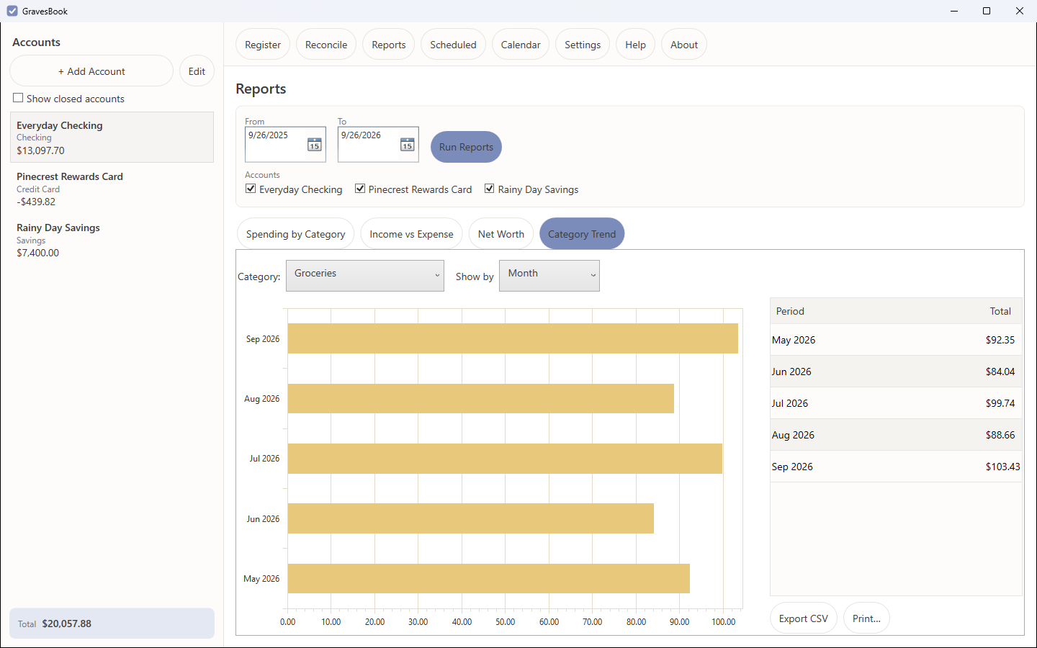Open the To date calendar picker icon
The image size is (1037, 648).
[408, 145]
